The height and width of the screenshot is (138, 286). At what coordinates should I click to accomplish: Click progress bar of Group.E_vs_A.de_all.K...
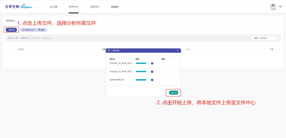coord(141,72)
